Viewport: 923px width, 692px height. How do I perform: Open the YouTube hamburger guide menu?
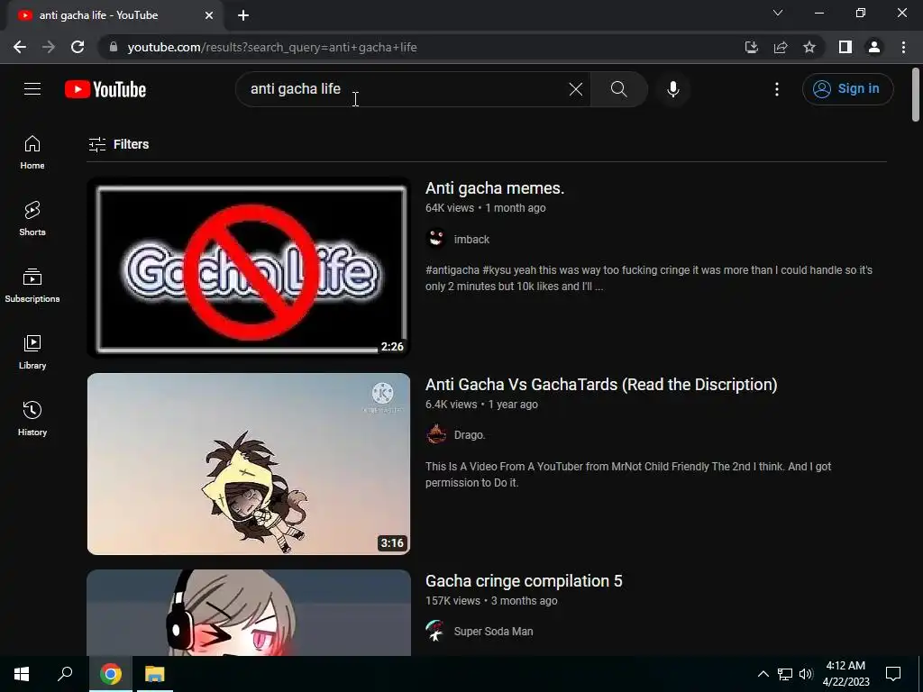[x=32, y=89]
